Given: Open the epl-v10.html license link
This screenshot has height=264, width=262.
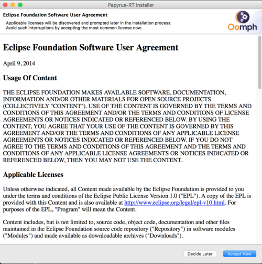Looking at the screenshot, I should 174,203.
